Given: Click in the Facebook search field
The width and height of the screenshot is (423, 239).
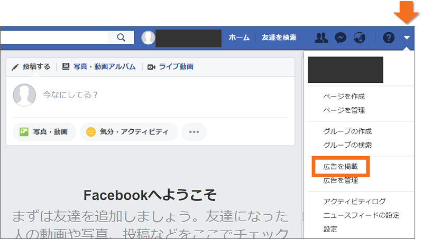Looking at the screenshot, I should click(54, 37).
